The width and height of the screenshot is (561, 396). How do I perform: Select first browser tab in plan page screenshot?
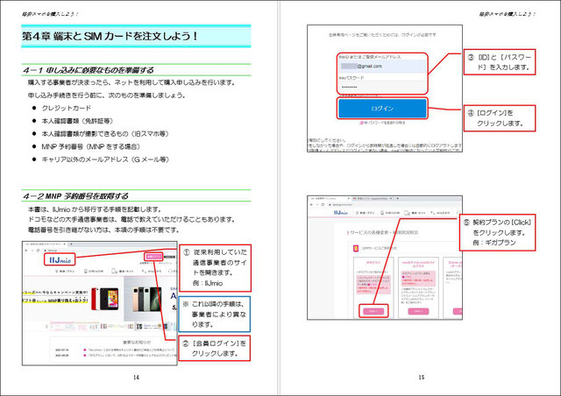pos(330,198)
